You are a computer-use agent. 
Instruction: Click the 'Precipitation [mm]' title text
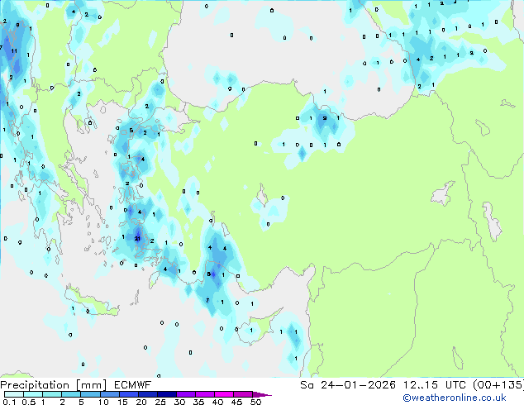(x=54, y=385)
